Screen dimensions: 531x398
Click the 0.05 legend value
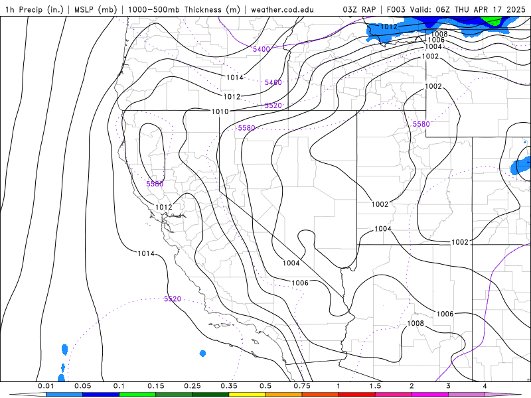click(82, 386)
